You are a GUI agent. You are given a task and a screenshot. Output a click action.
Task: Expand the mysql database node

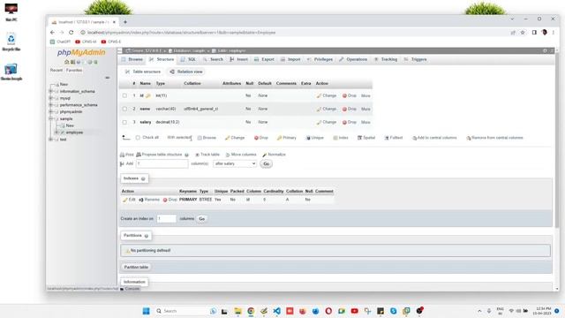pos(51,98)
